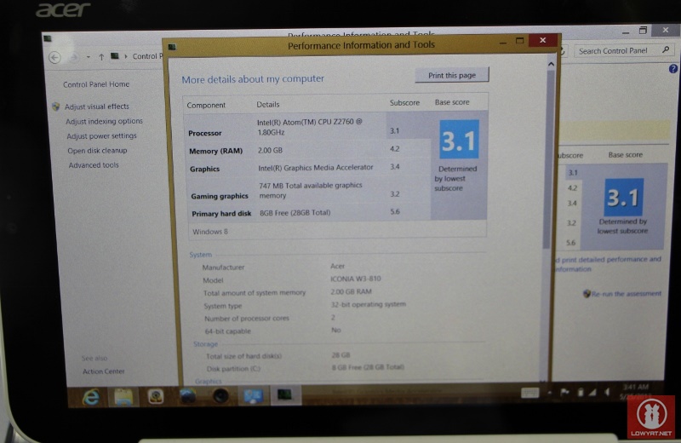Open the blue Help question mark icon
681x443 pixels.
[672, 69]
